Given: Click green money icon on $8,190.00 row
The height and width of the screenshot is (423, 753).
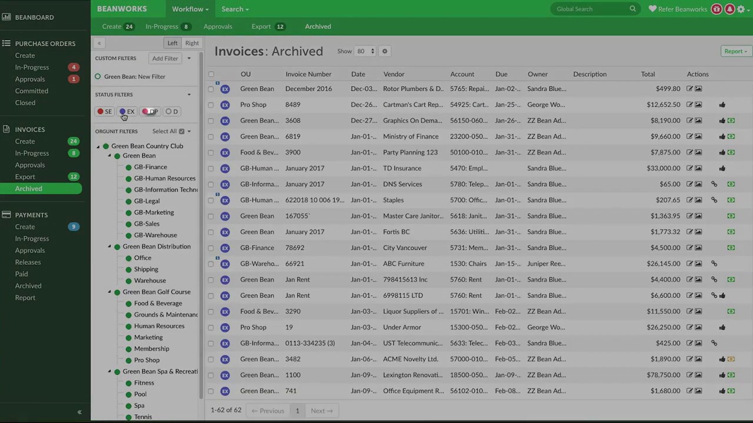Looking at the screenshot, I should coord(731,120).
